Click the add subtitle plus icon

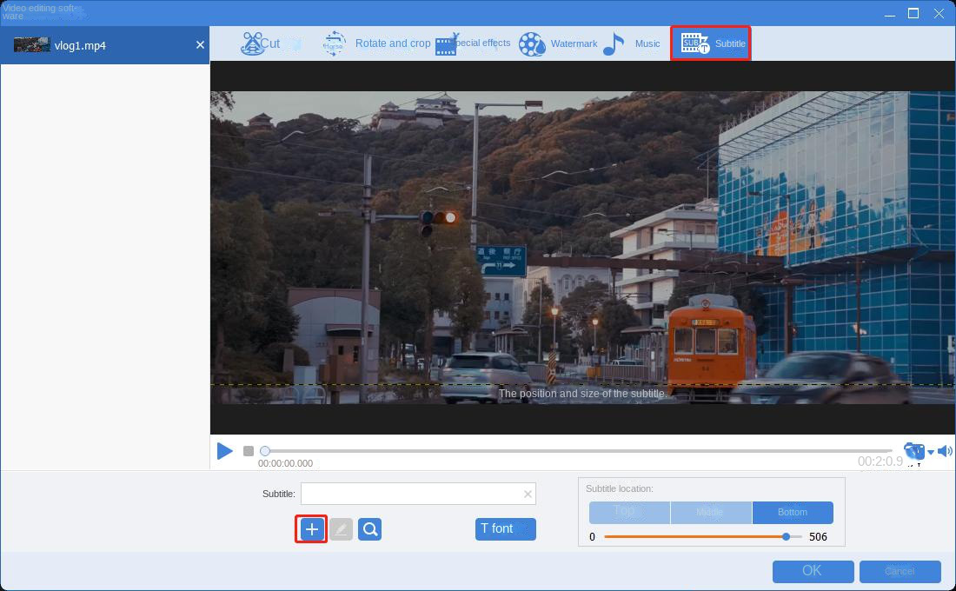point(311,529)
